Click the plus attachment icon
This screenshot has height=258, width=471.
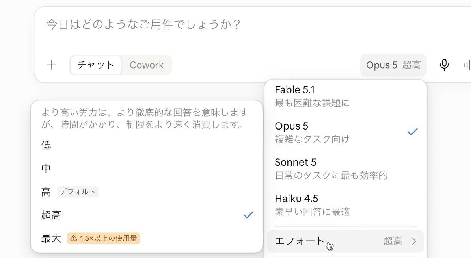click(x=52, y=65)
